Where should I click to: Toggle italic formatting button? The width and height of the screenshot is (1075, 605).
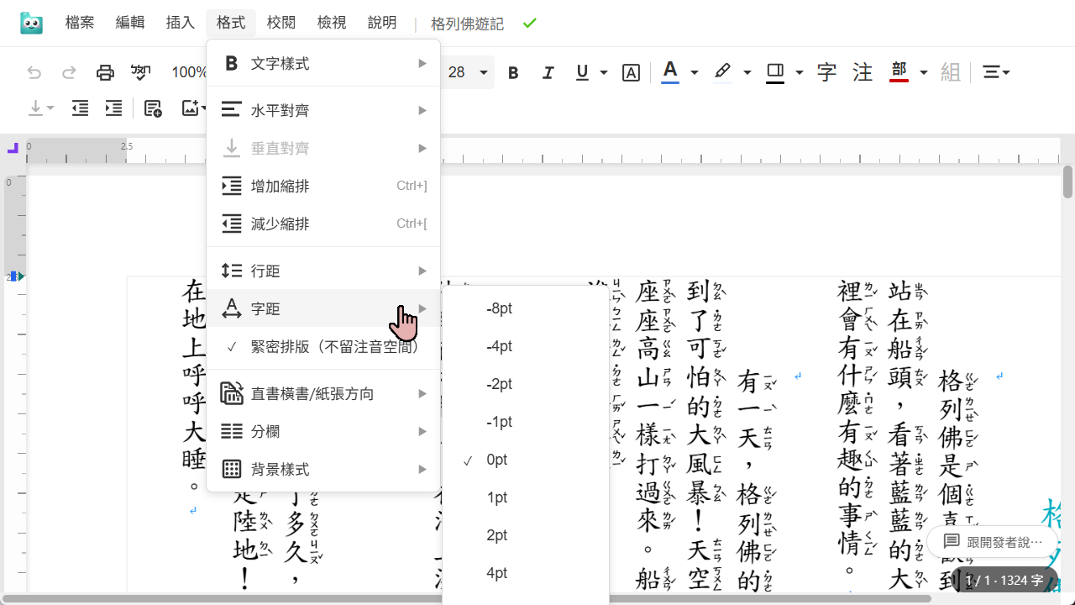coord(548,73)
